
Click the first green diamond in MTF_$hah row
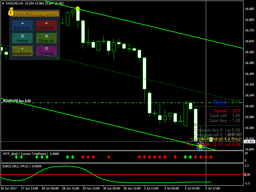(x=16, y=157)
